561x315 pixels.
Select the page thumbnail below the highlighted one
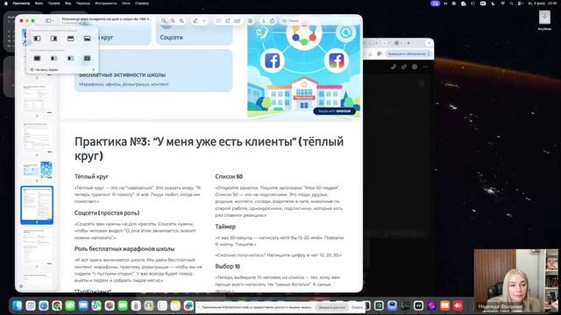(x=38, y=247)
